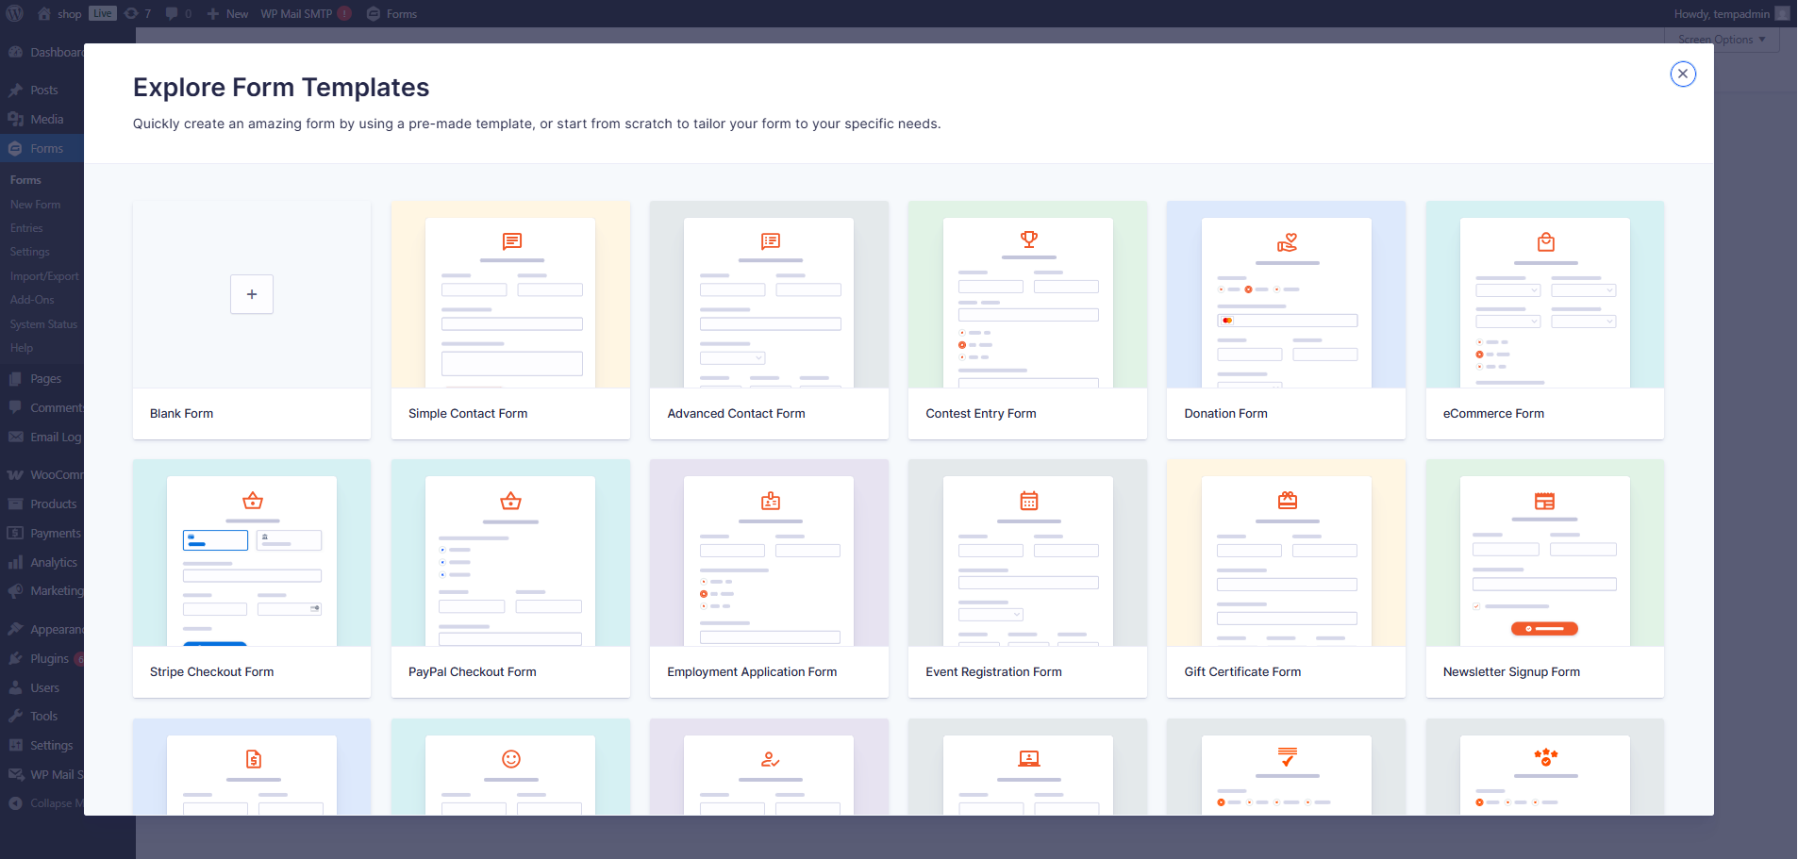The image size is (1798, 859).
Task: Choose the Newsletter Signup Form template
Action: coord(1545,578)
